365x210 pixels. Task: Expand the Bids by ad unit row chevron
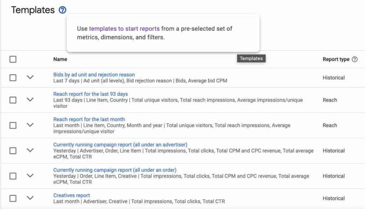30,77
